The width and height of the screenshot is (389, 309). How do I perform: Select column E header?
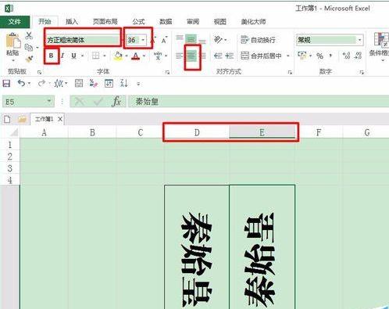[x=262, y=132]
